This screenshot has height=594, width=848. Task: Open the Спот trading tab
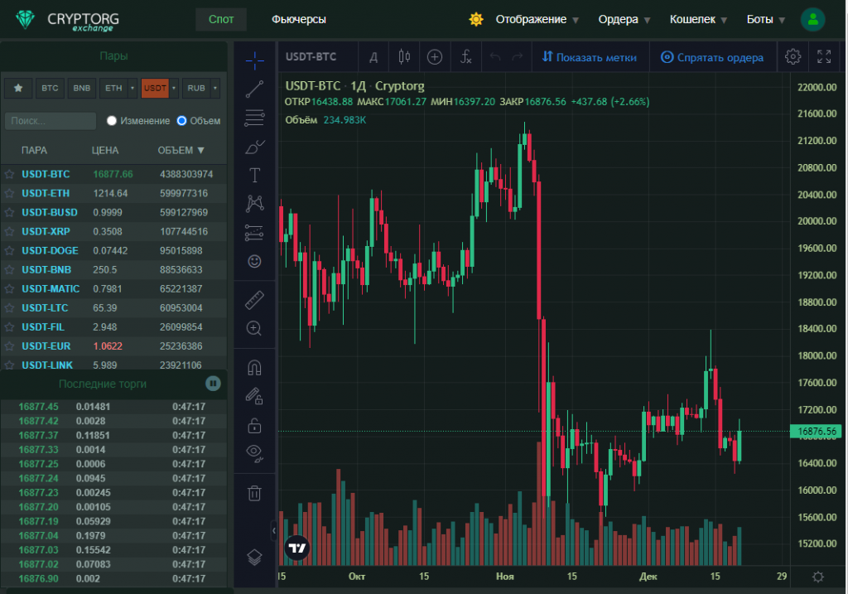click(x=221, y=19)
